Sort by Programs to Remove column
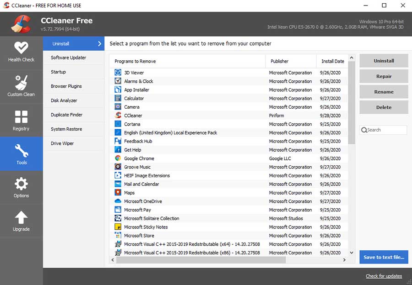 (188, 61)
